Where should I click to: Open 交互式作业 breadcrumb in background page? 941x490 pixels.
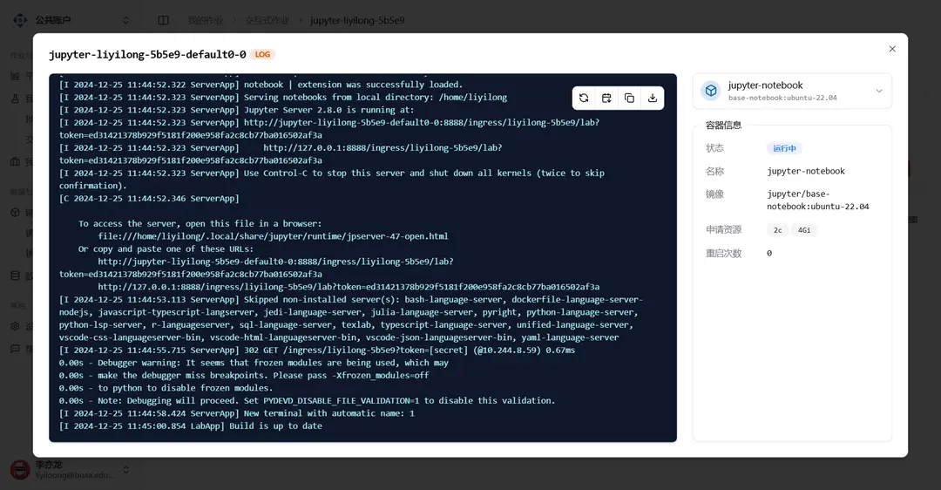(x=267, y=20)
